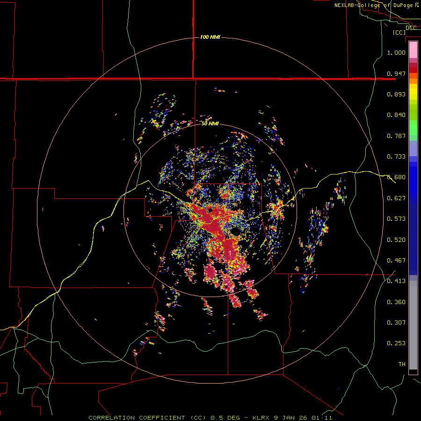Select the 0.947 scale label
This screenshot has height=421, width=421.
click(x=396, y=73)
